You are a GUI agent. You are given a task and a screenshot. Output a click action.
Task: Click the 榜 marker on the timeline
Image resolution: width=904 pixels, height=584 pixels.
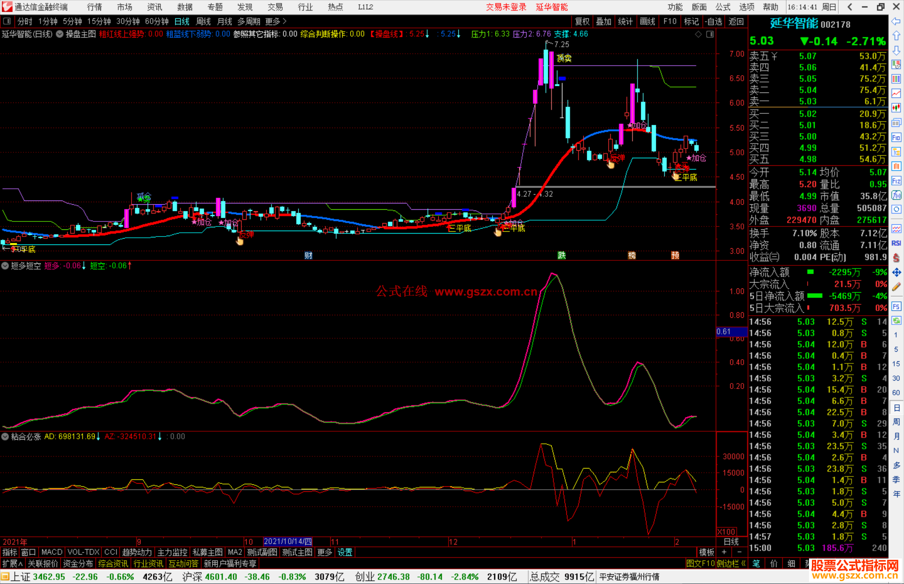tap(632, 255)
